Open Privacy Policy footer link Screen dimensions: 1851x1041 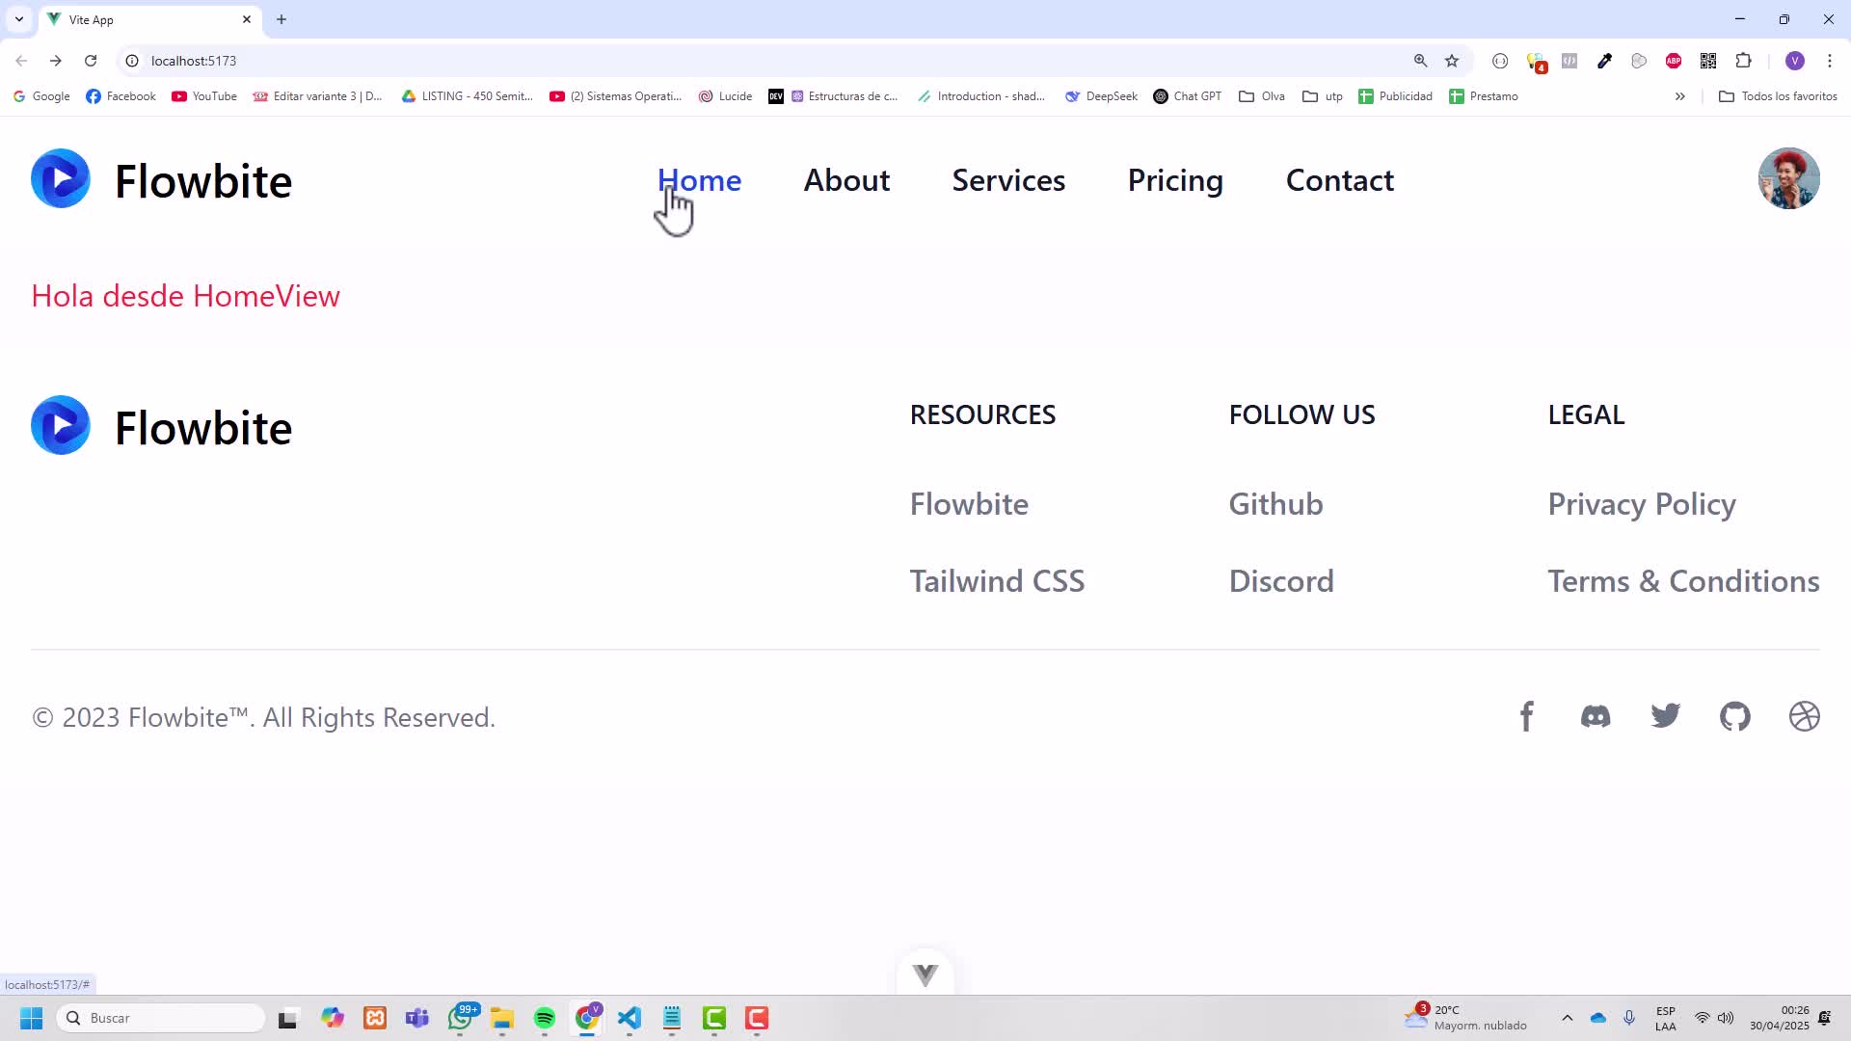(1641, 504)
